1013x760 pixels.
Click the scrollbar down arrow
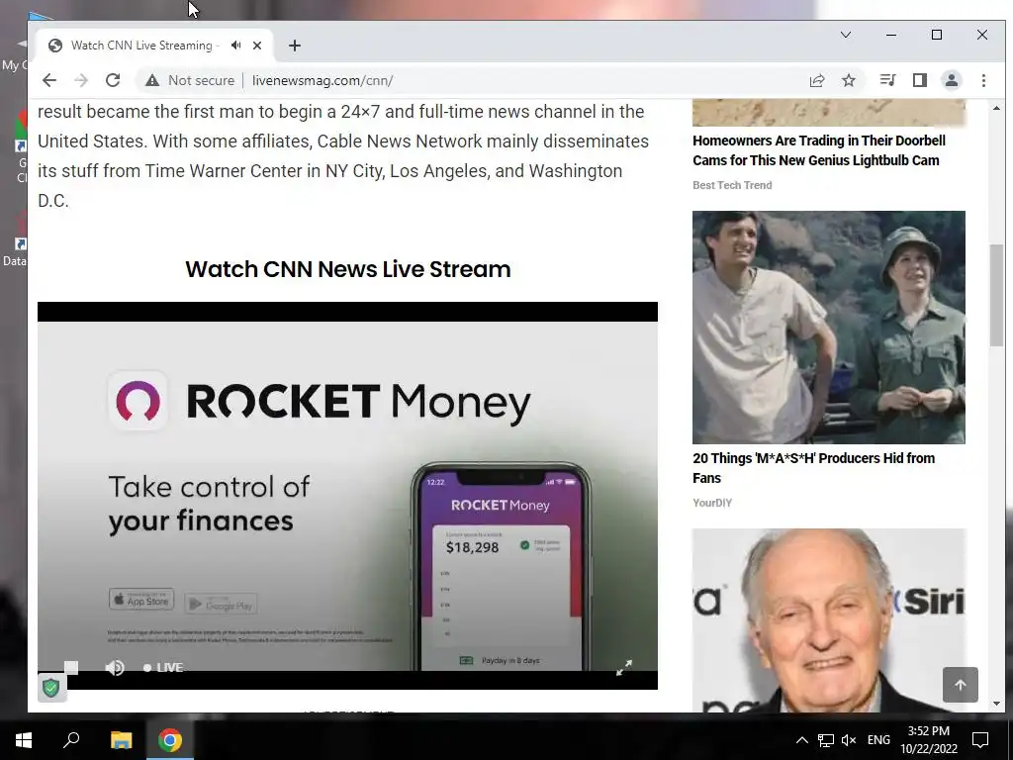click(x=996, y=704)
